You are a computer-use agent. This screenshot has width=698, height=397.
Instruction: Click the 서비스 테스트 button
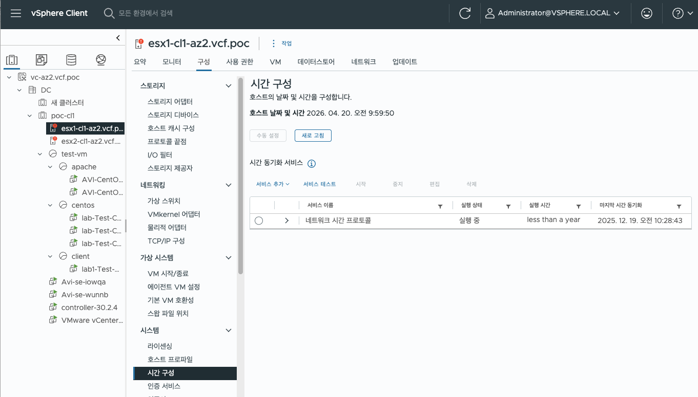click(x=320, y=184)
